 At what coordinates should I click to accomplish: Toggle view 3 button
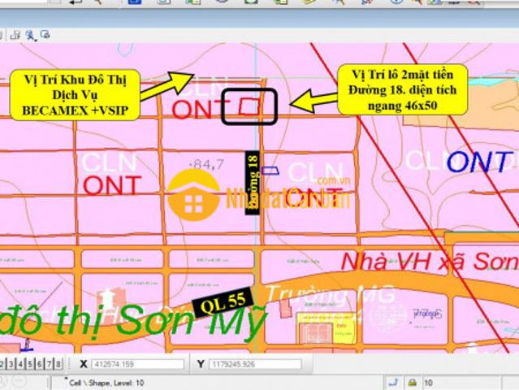pyautogui.click(x=11, y=364)
